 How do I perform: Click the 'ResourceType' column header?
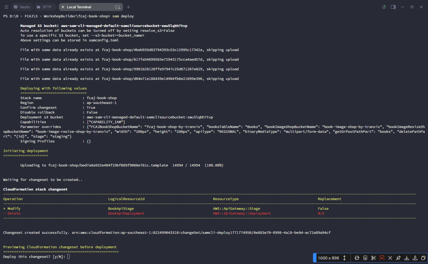click(x=226, y=199)
